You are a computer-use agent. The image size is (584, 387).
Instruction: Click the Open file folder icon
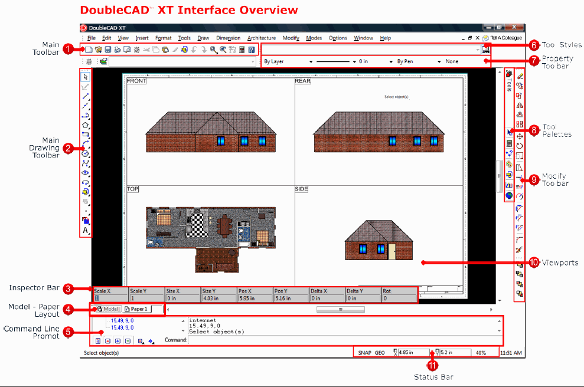[99, 50]
